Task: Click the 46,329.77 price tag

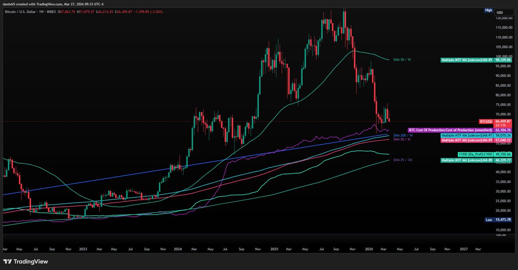Action: pyautogui.click(x=503, y=160)
